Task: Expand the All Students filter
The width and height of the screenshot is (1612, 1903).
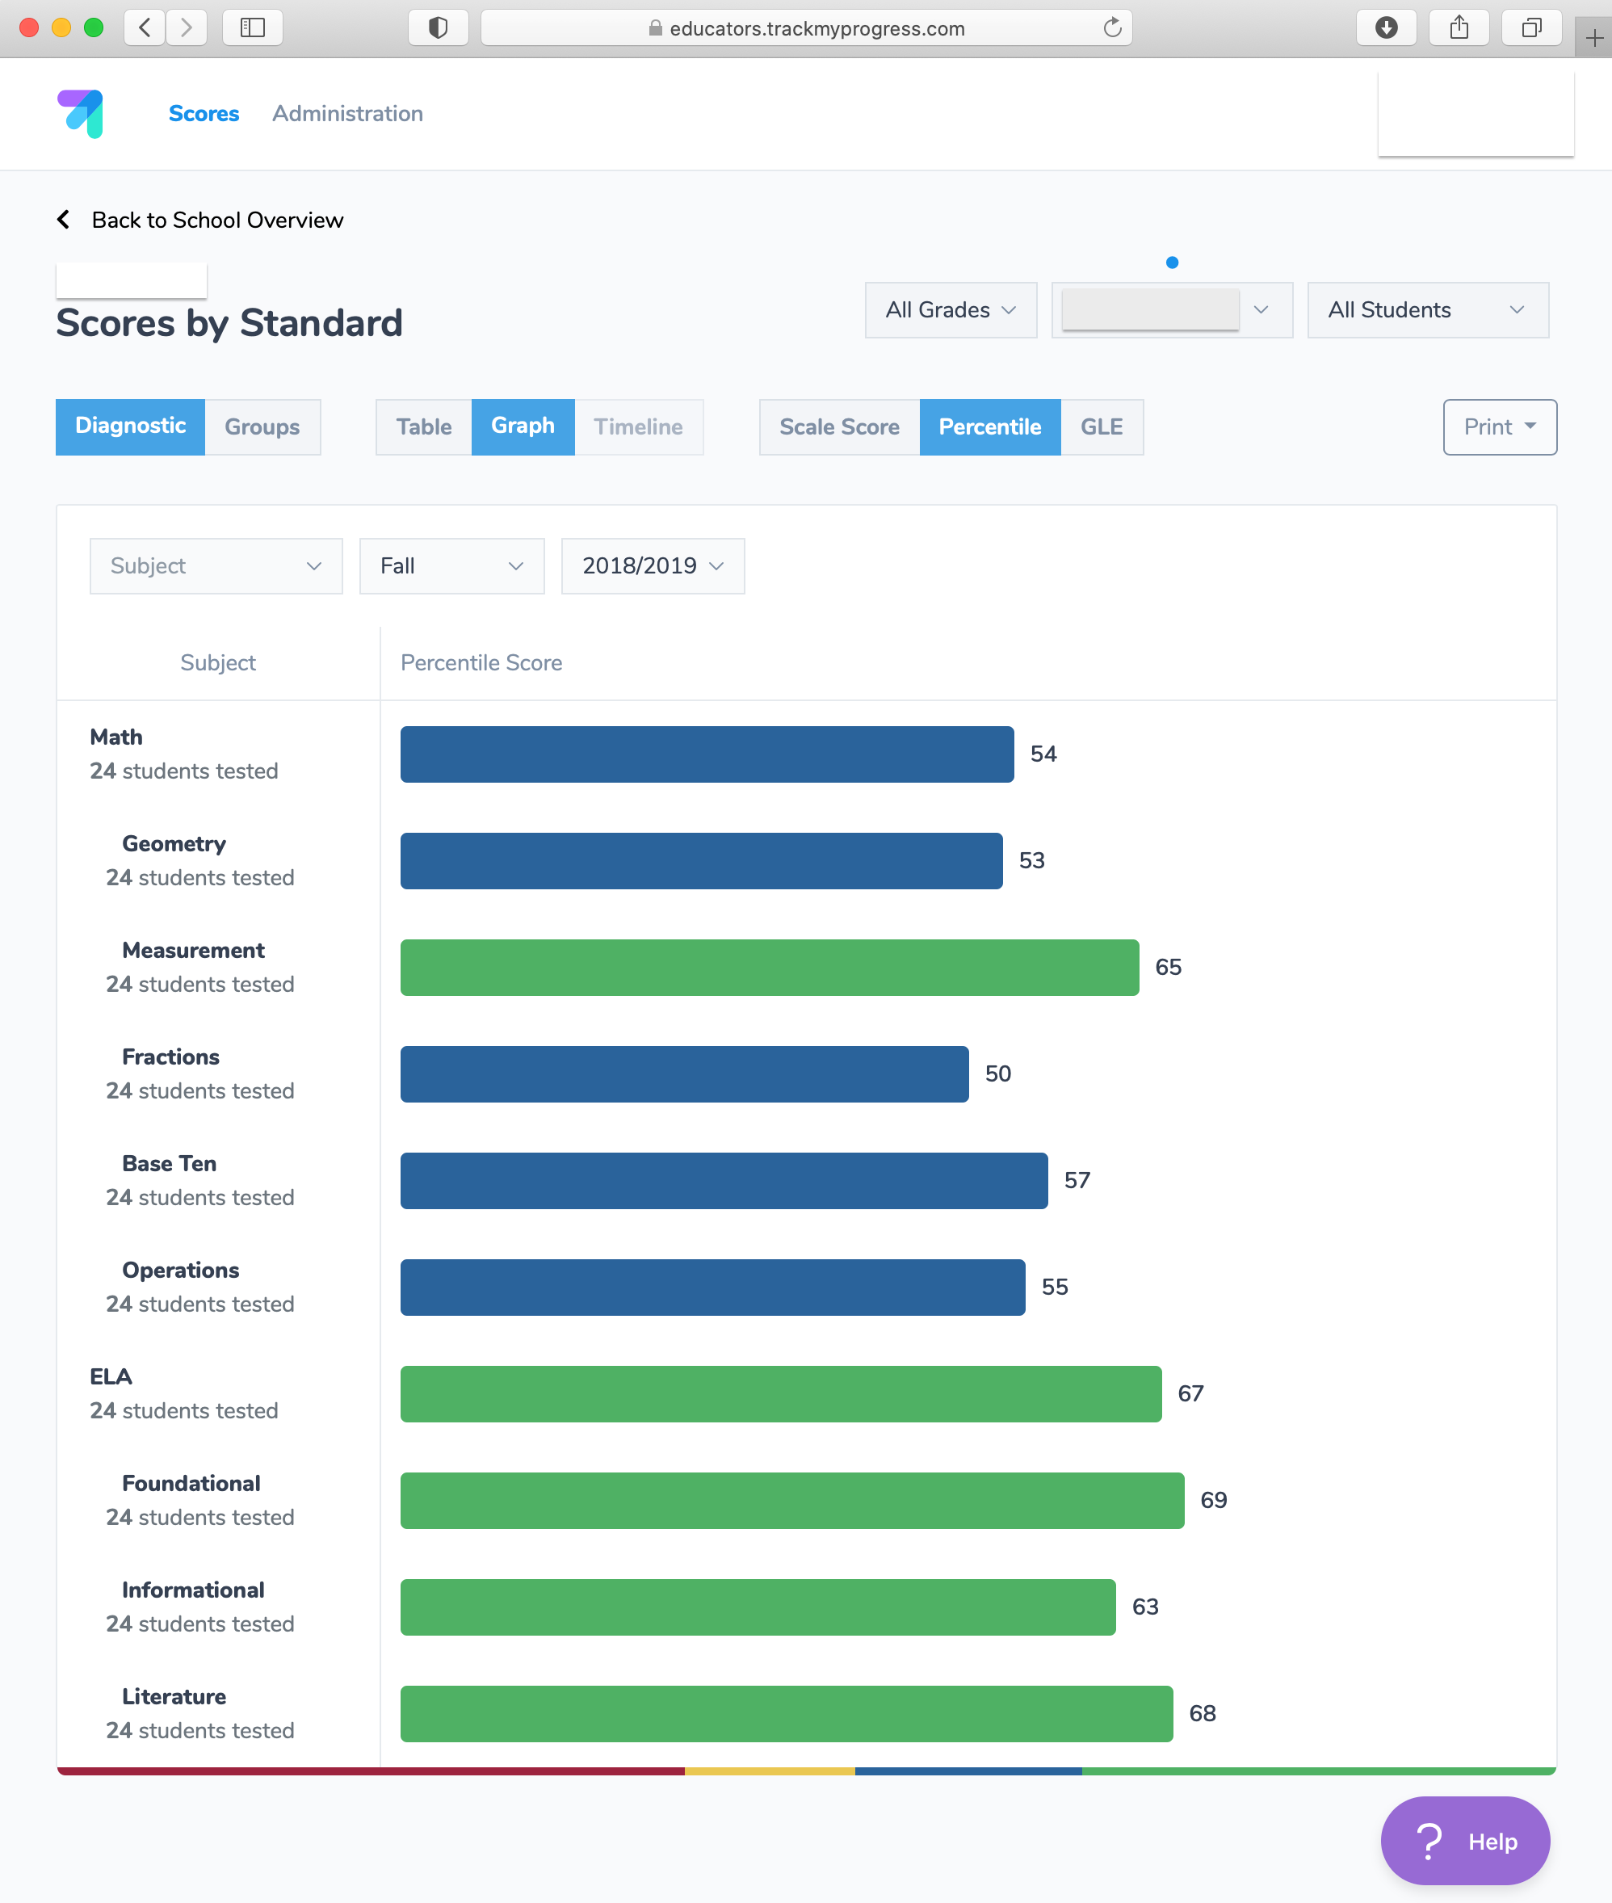Action: pos(1426,310)
